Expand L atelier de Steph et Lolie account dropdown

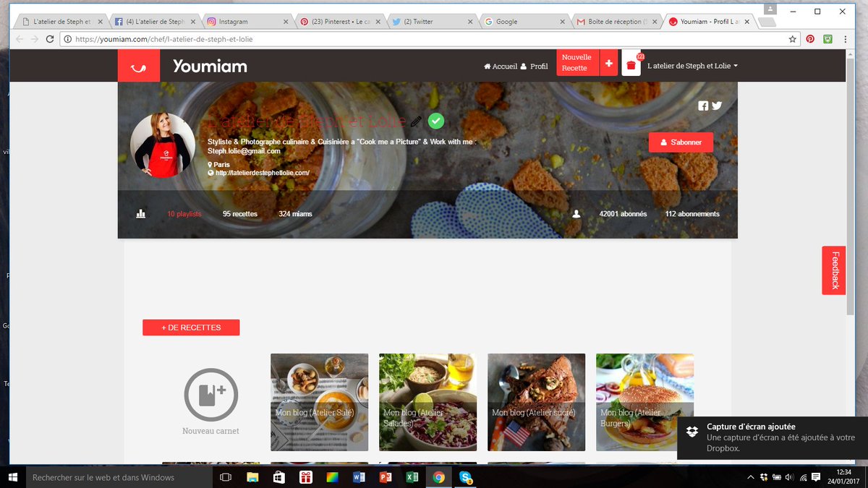point(693,66)
